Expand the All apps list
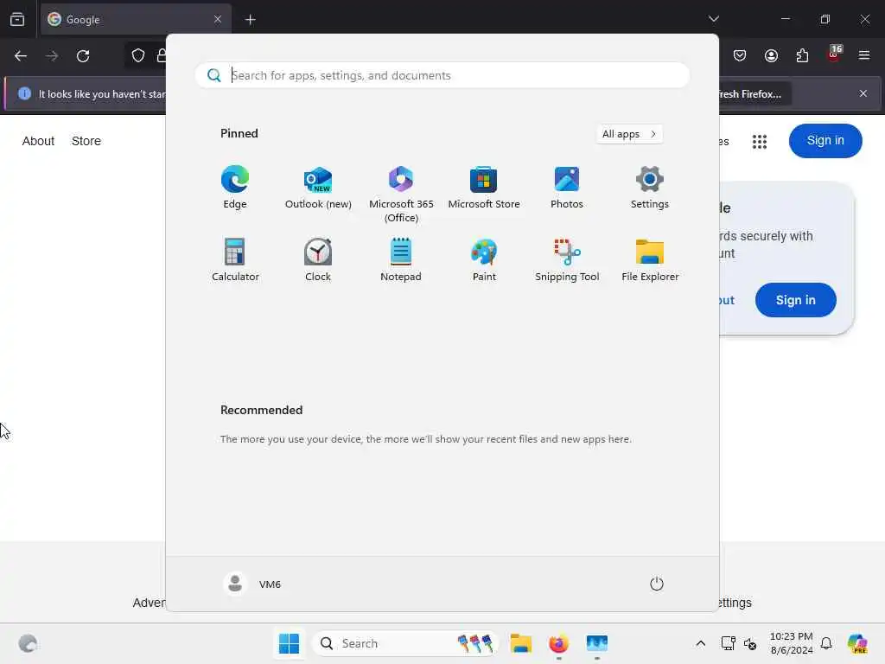885x664 pixels. (x=629, y=134)
